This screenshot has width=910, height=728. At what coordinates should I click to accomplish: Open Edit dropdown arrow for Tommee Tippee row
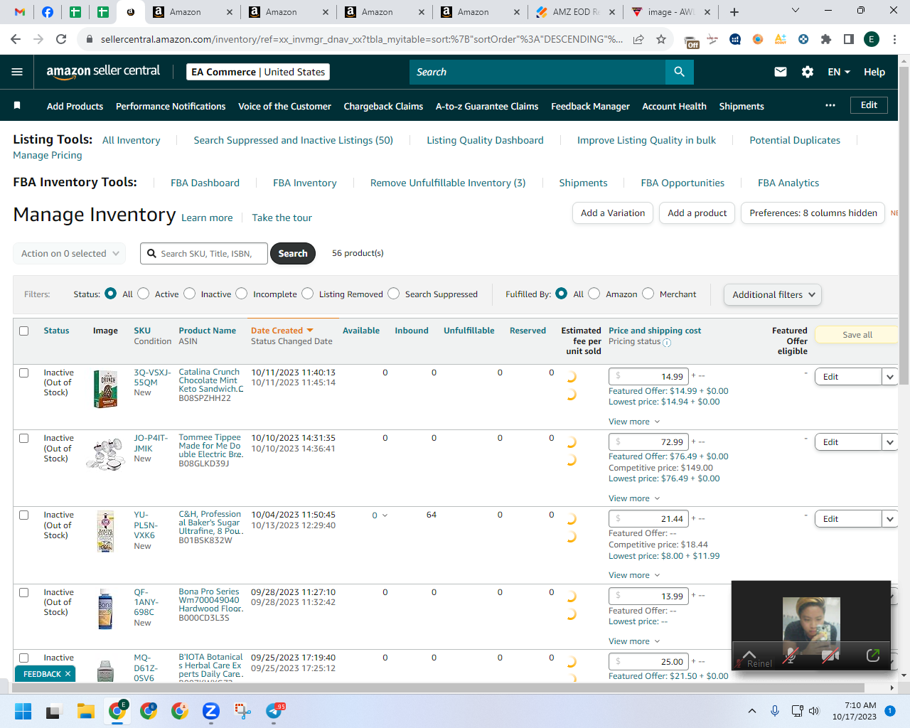point(890,442)
